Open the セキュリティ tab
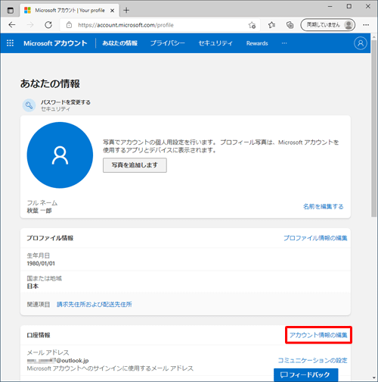378x382 pixels. coord(215,43)
